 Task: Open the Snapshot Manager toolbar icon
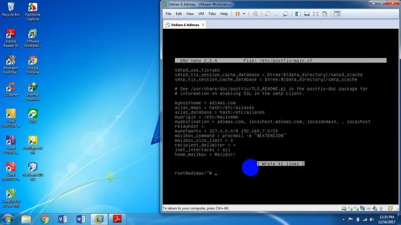[286, 14]
